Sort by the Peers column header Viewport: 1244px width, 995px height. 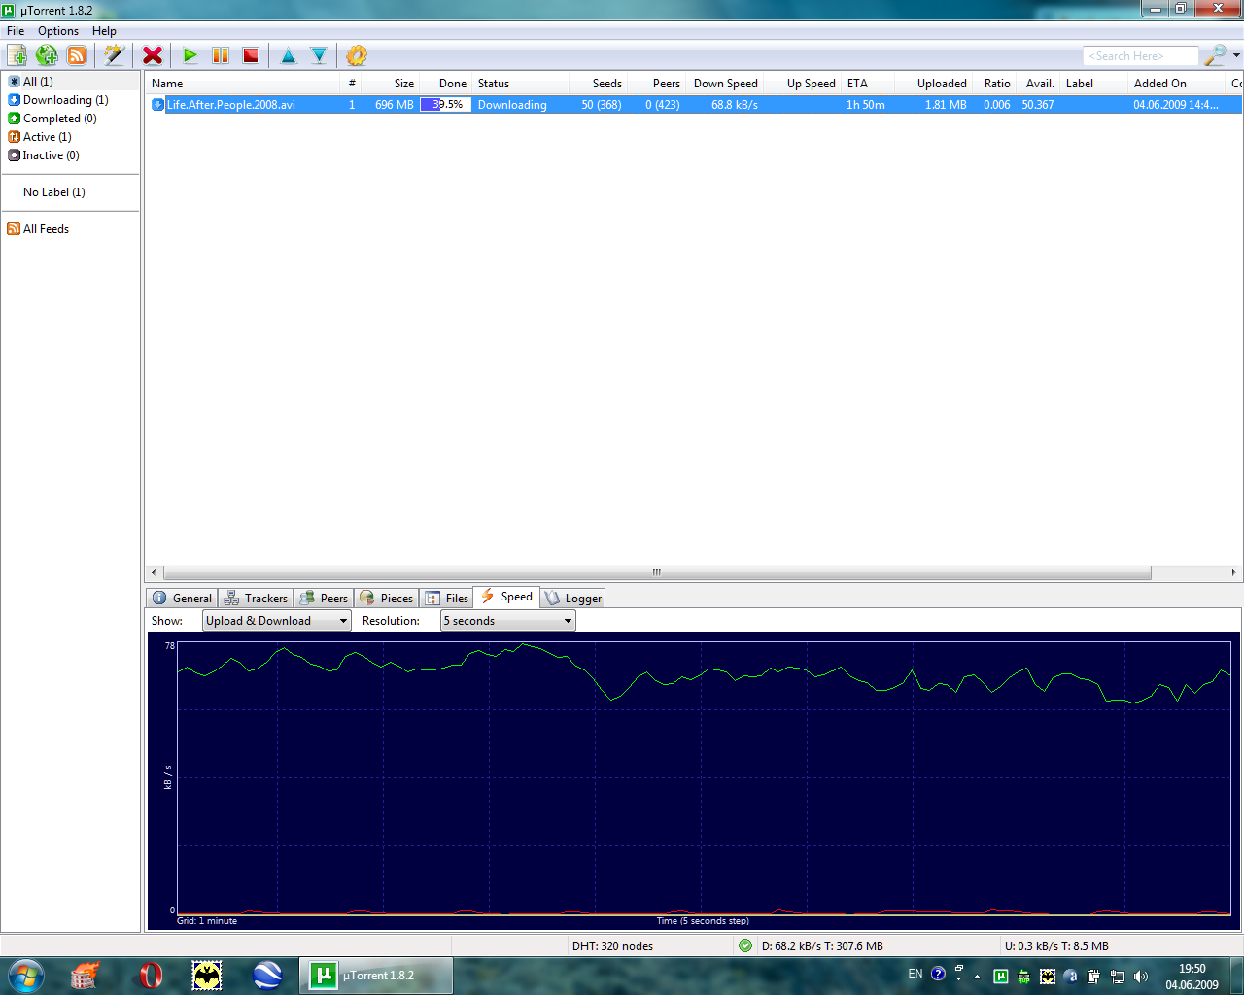tap(656, 84)
